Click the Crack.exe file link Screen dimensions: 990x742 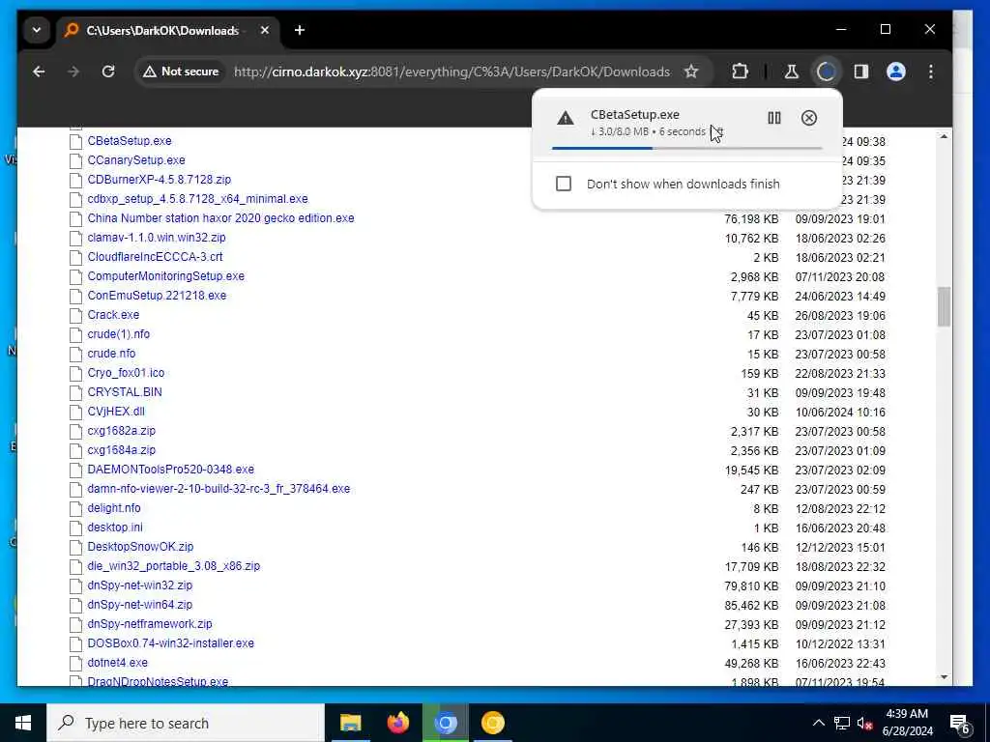[113, 315]
